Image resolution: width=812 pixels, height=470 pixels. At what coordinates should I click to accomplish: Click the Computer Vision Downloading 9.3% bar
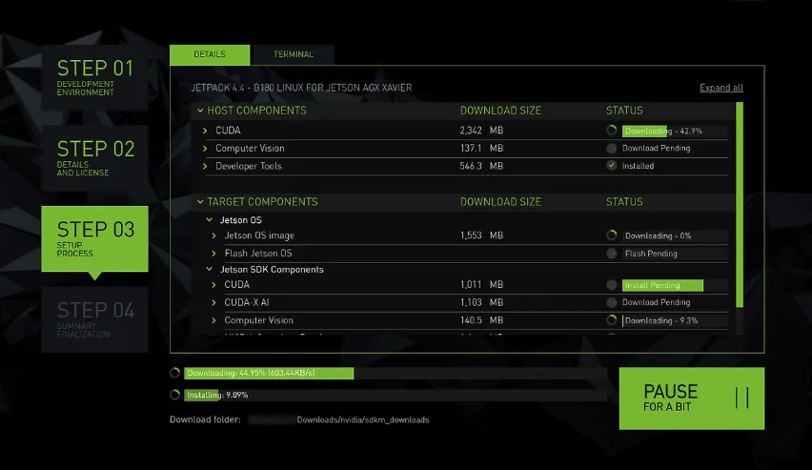(675, 320)
